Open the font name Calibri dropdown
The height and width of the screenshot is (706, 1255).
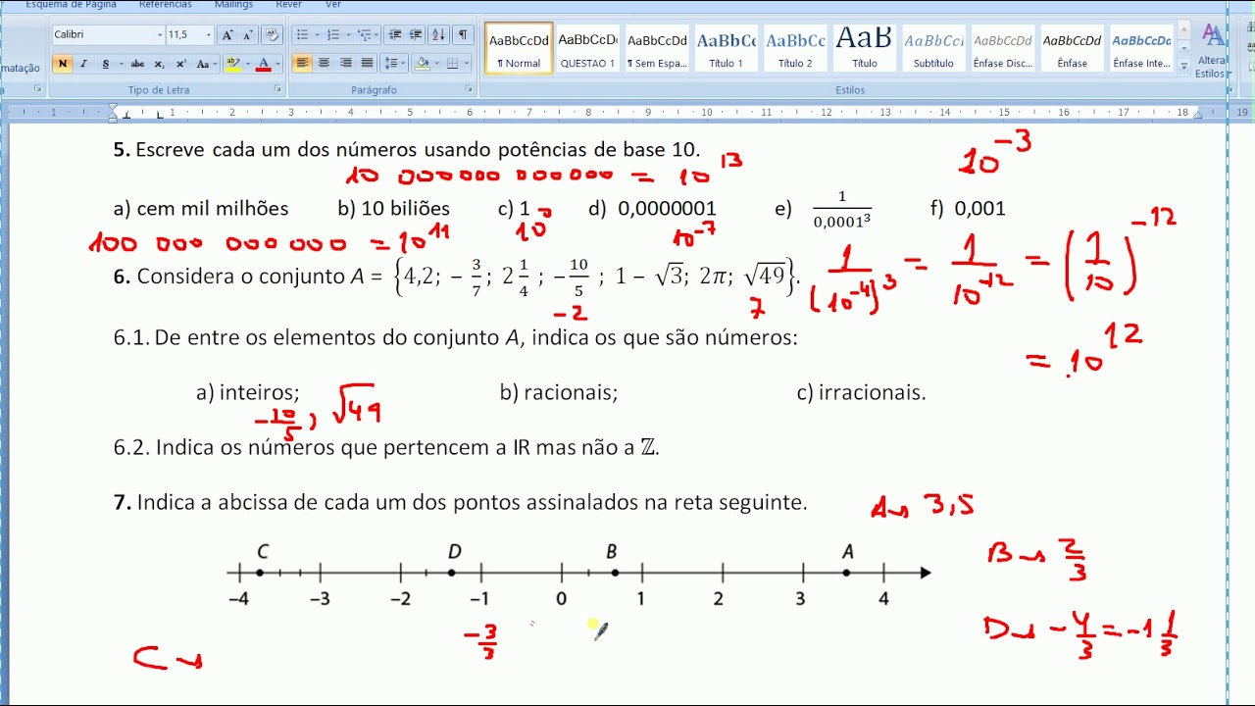[x=160, y=35]
